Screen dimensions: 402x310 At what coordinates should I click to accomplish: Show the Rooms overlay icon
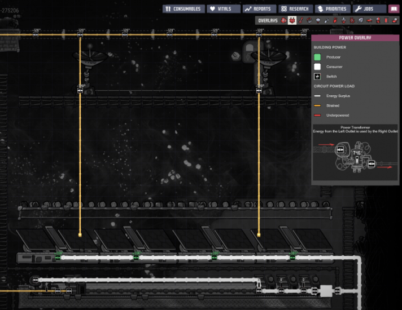point(369,20)
